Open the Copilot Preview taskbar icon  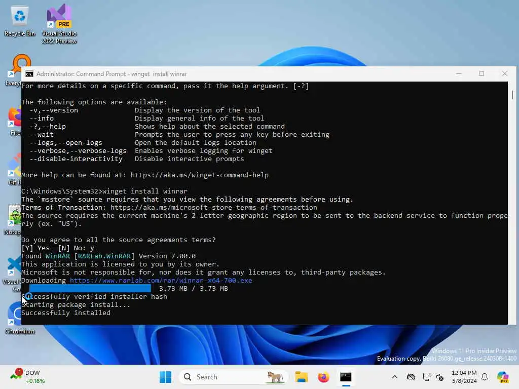503,377
